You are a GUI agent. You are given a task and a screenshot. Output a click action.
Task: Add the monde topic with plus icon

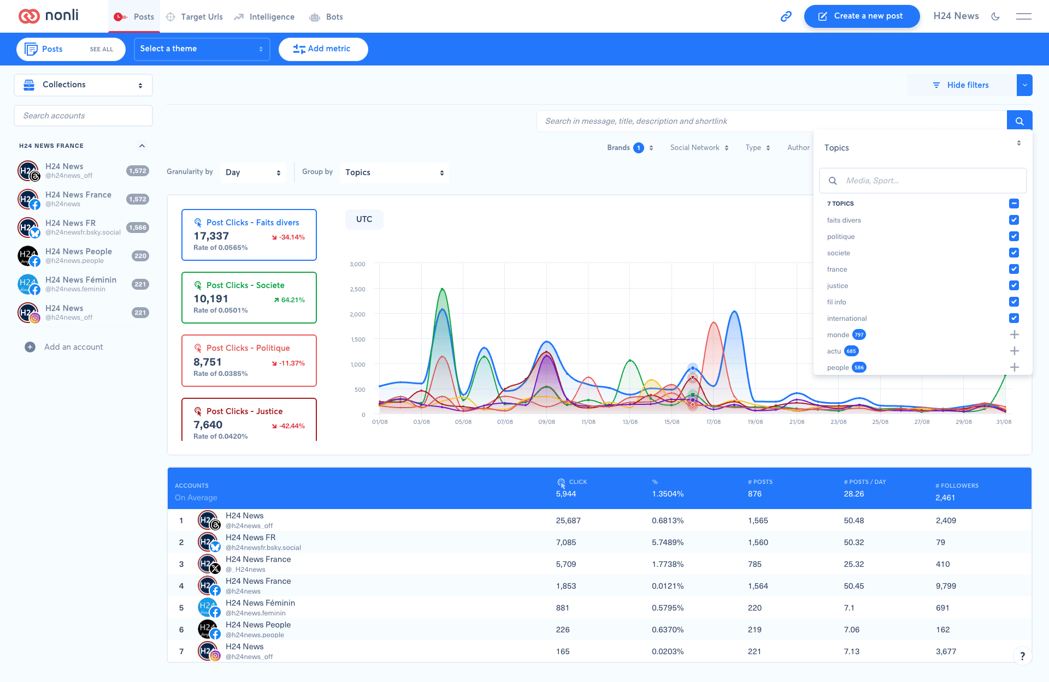[1014, 334]
